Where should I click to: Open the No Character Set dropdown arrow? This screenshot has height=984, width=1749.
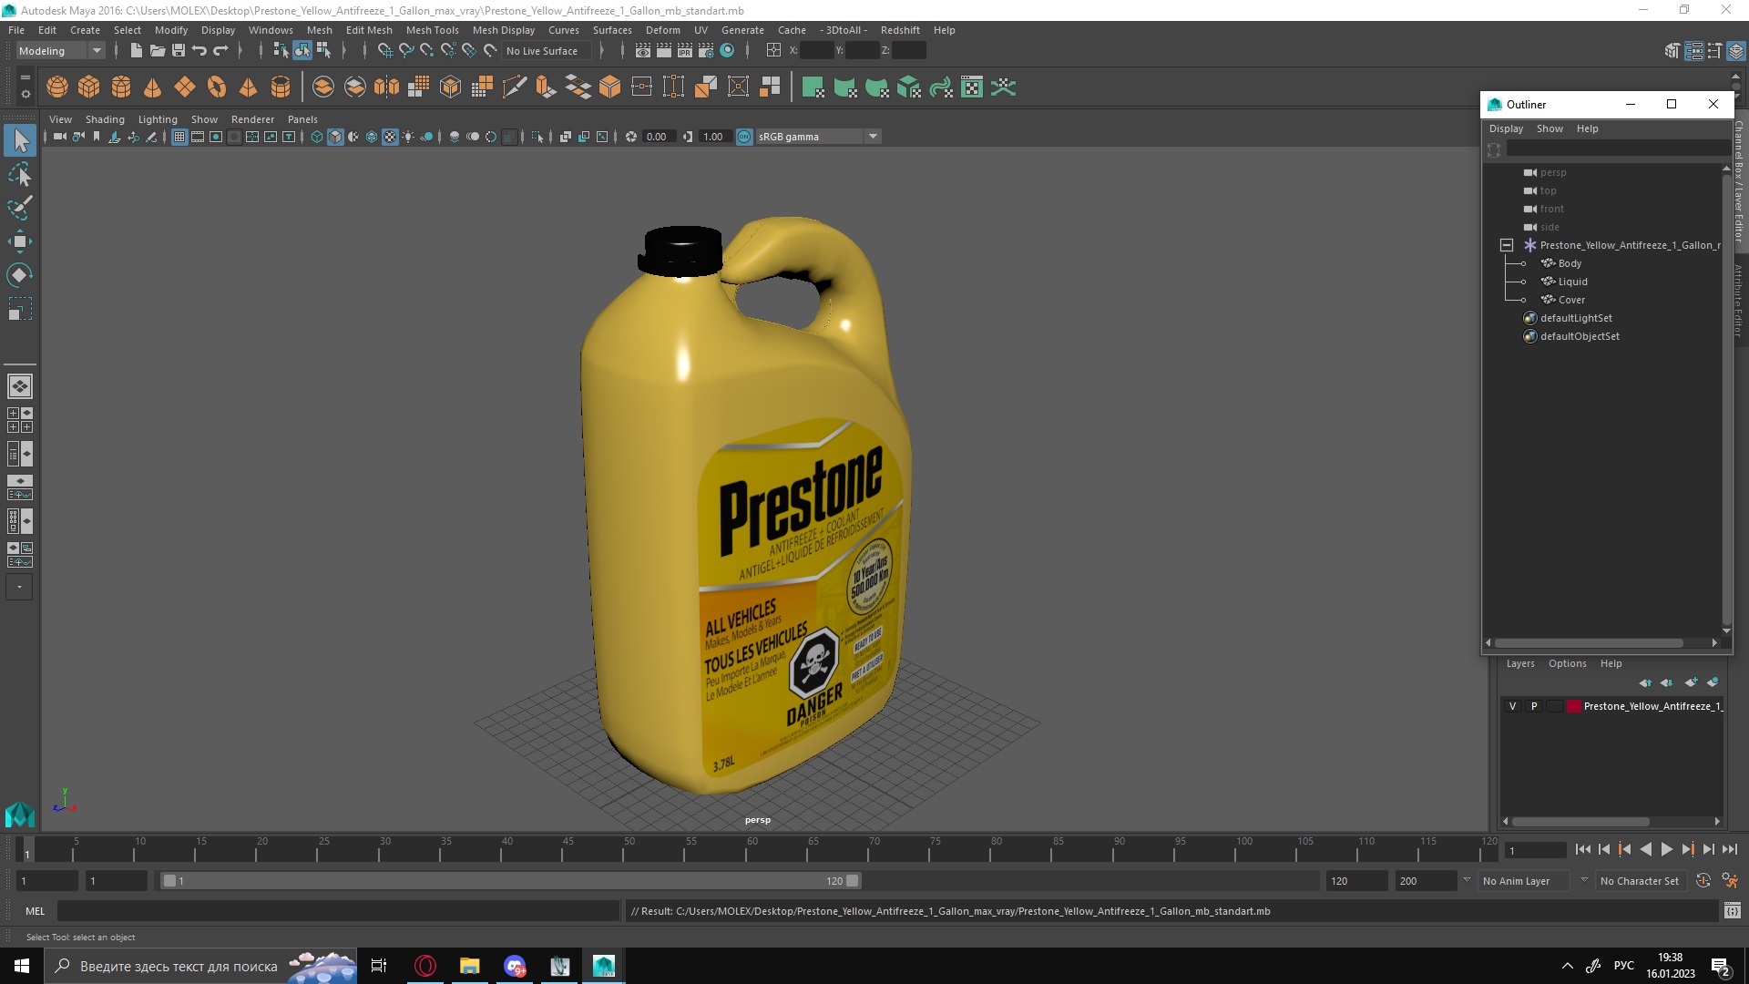coord(1584,880)
